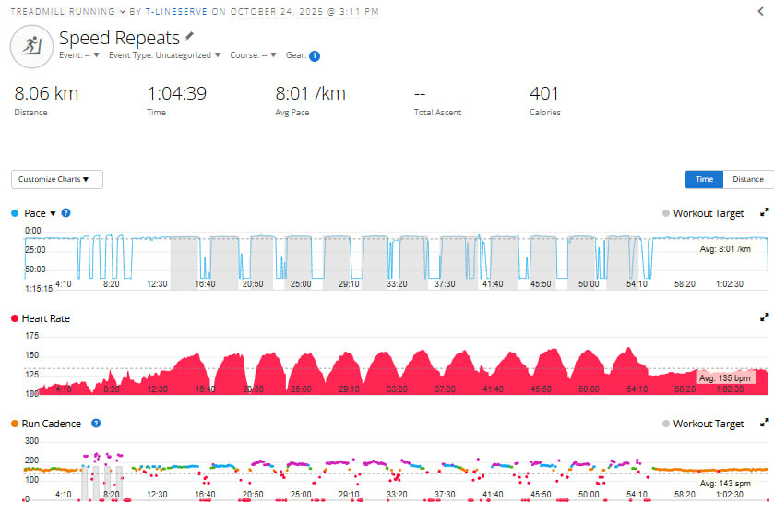The image size is (774, 515).
Task: Click the blue Pace series color dot
Action: [15, 213]
